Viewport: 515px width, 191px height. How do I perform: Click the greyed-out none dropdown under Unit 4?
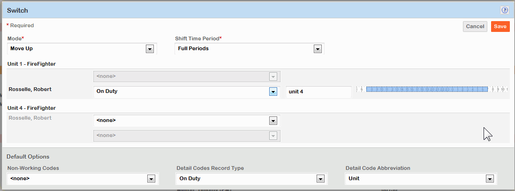(187, 136)
